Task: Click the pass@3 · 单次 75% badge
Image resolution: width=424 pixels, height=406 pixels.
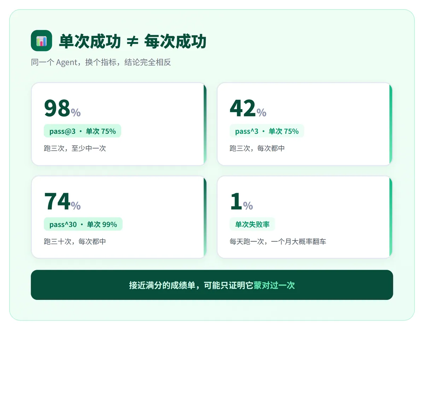Action: 82,131
